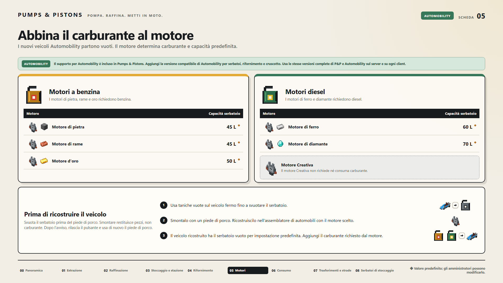Click the 50 L value for Motore d'oro
This screenshot has height=283, width=503.
tap(231, 161)
